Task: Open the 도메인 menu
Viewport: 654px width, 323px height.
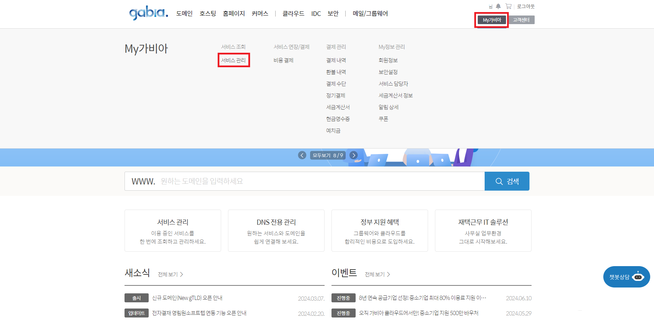Action: (x=184, y=13)
